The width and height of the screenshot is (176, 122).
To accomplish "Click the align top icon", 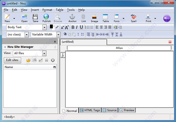I will click(x=112, y=34).
